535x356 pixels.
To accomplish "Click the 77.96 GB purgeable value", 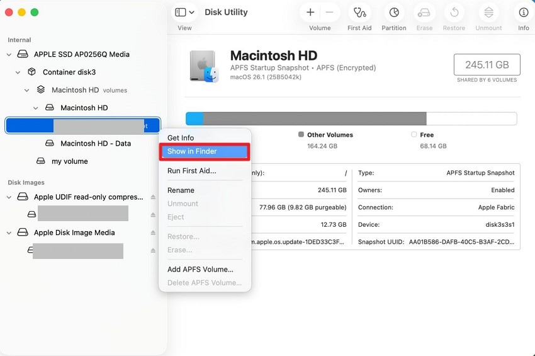I will point(303,207).
